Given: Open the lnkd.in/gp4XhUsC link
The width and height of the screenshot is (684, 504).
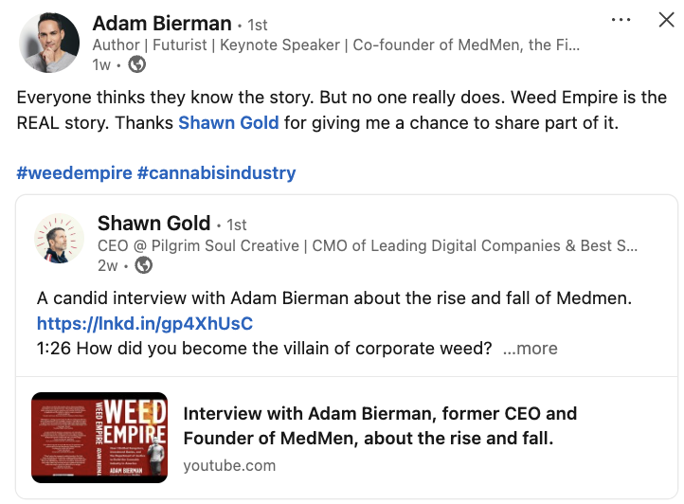Looking at the screenshot, I should tap(145, 323).
